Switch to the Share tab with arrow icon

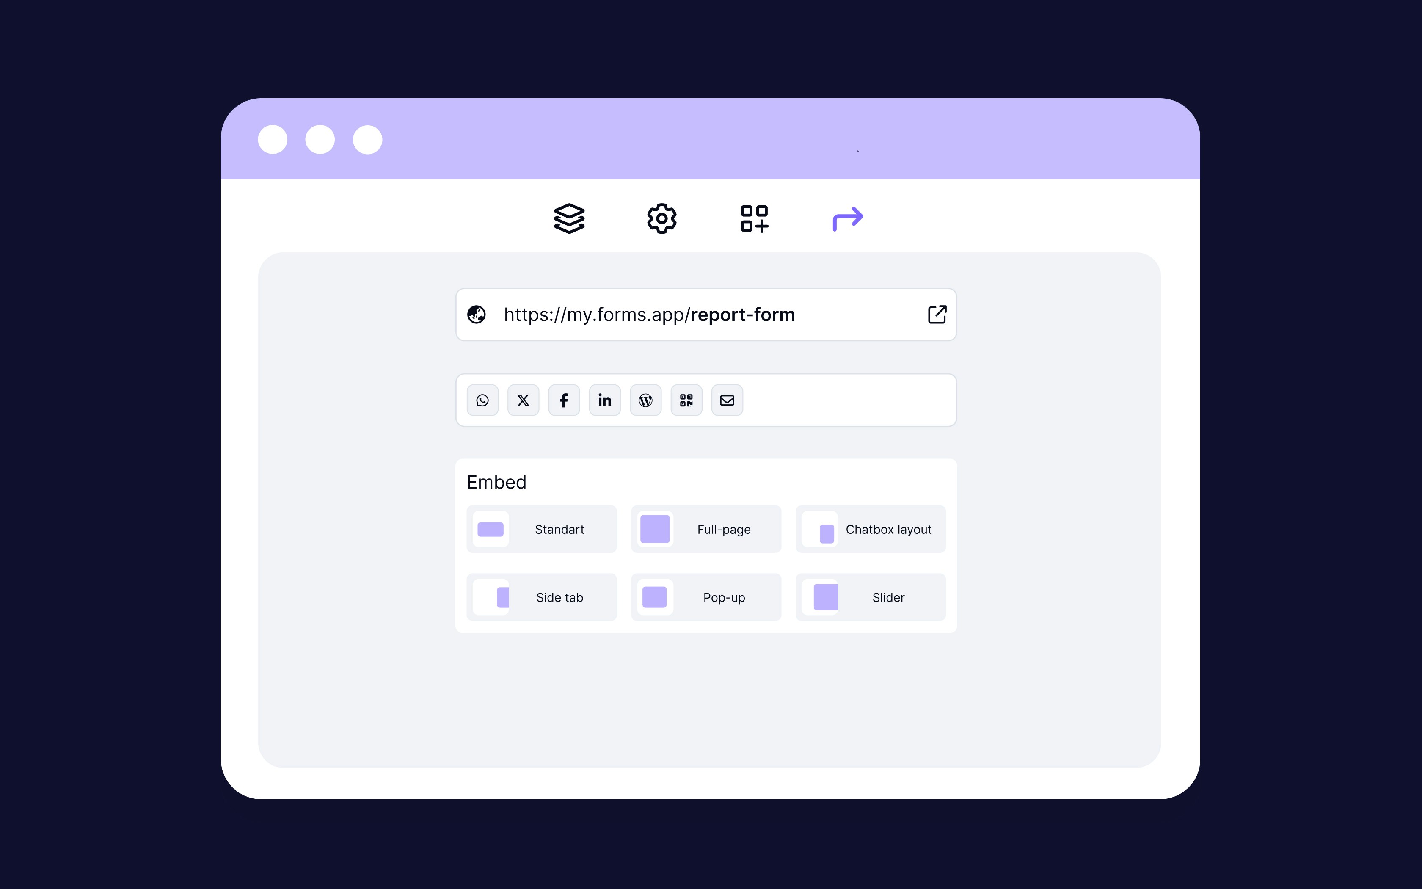[x=847, y=218]
